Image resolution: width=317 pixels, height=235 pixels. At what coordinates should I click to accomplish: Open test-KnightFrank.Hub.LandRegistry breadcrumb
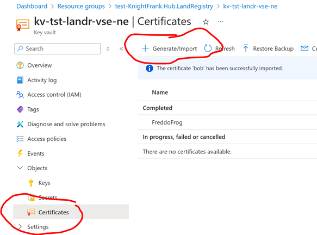pos(164,7)
